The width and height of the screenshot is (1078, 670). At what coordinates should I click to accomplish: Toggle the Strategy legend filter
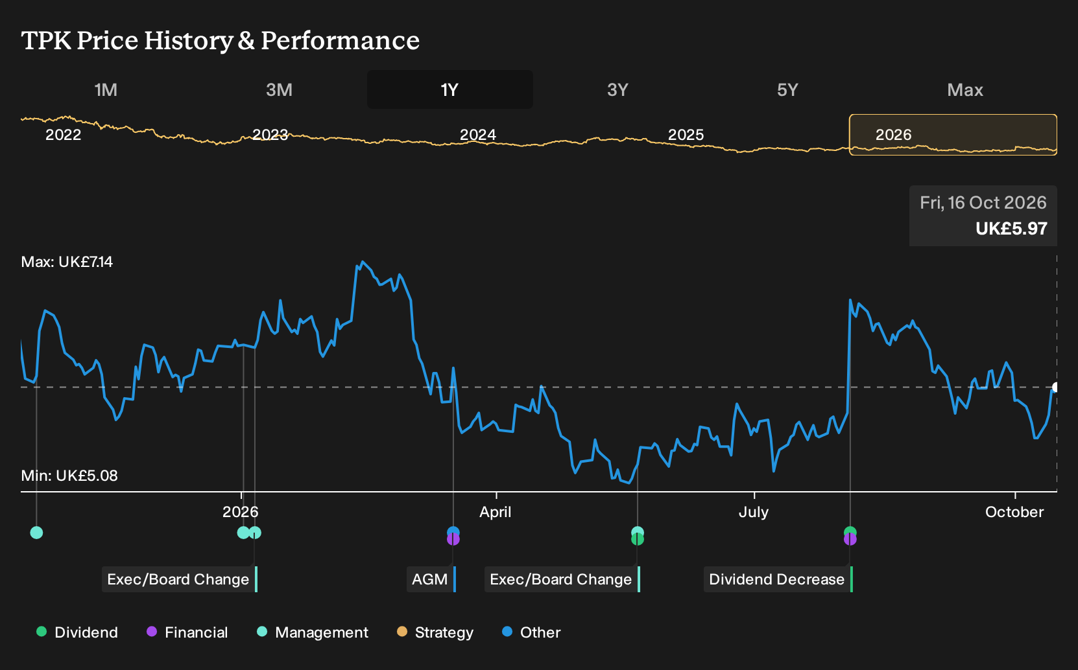(435, 632)
